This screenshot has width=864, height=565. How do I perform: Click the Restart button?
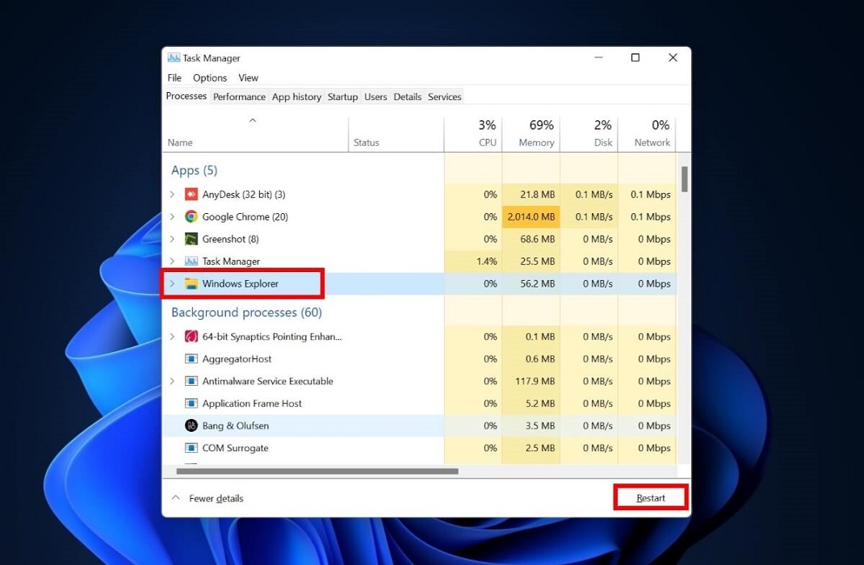tap(650, 497)
